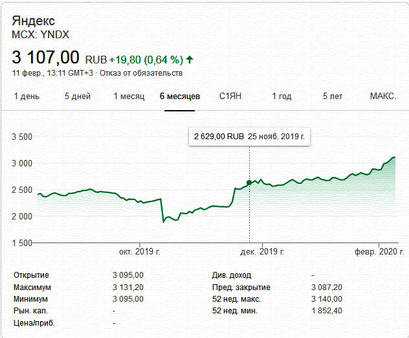This screenshot has height=338, width=409.
Task: Switch to the 'С1ЯН' year-to-date tab
Action: pos(230,96)
